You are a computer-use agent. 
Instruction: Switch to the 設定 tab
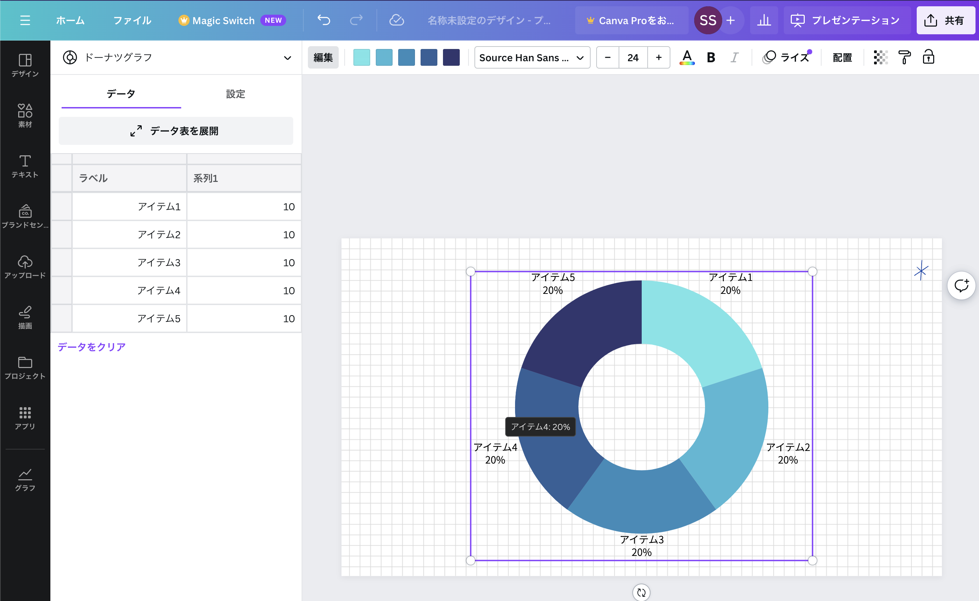coord(235,94)
